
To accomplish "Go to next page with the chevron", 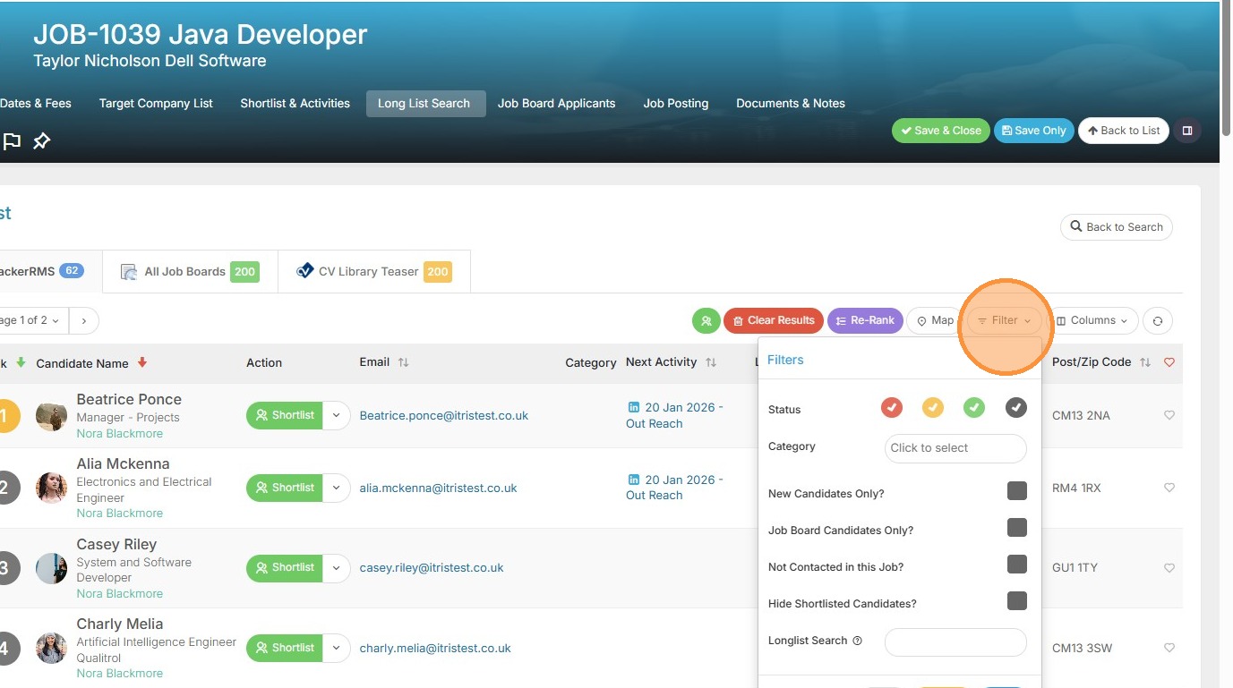I will click(x=83, y=320).
